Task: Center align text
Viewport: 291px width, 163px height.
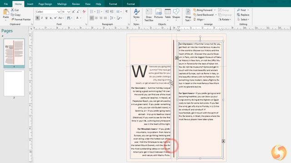Action: (96, 18)
